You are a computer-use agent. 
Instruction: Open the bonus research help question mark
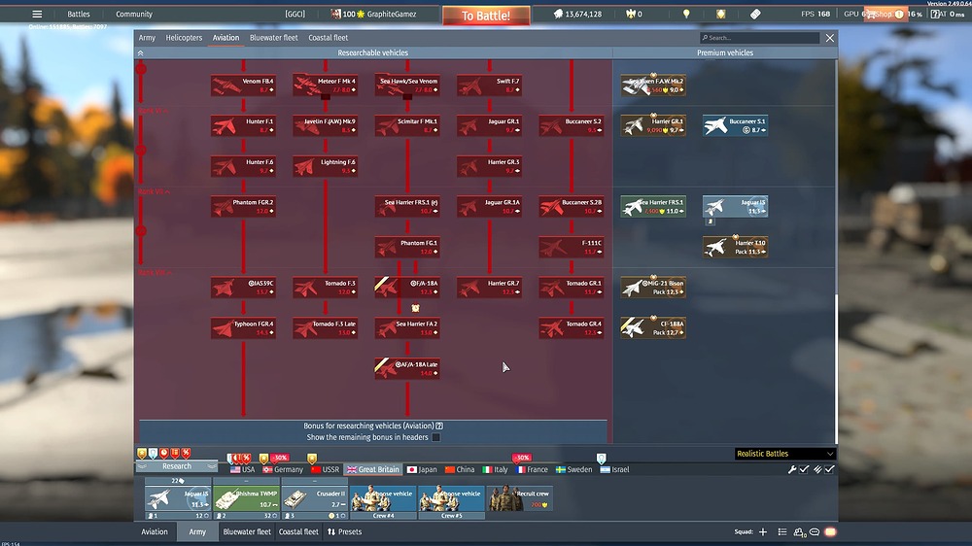coord(439,426)
